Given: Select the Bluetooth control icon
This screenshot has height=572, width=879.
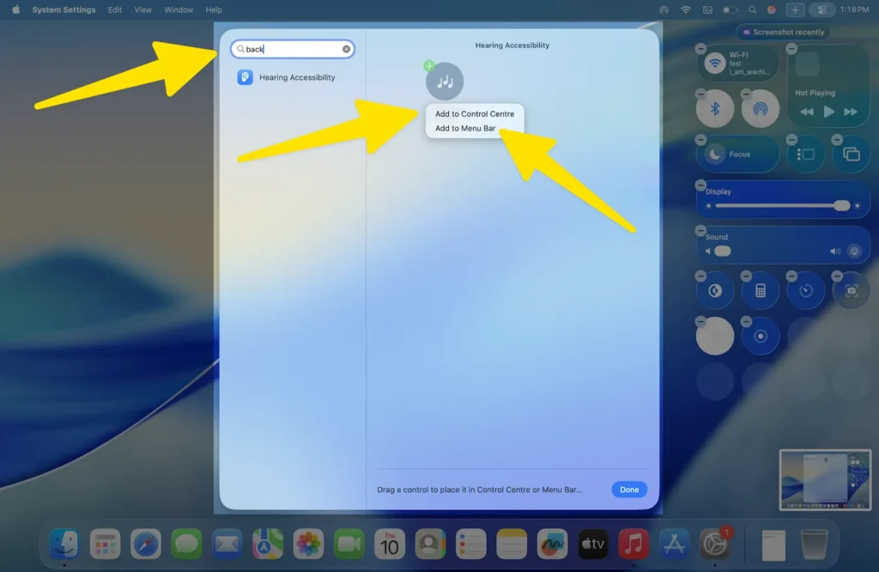Looking at the screenshot, I should click(x=715, y=106).
